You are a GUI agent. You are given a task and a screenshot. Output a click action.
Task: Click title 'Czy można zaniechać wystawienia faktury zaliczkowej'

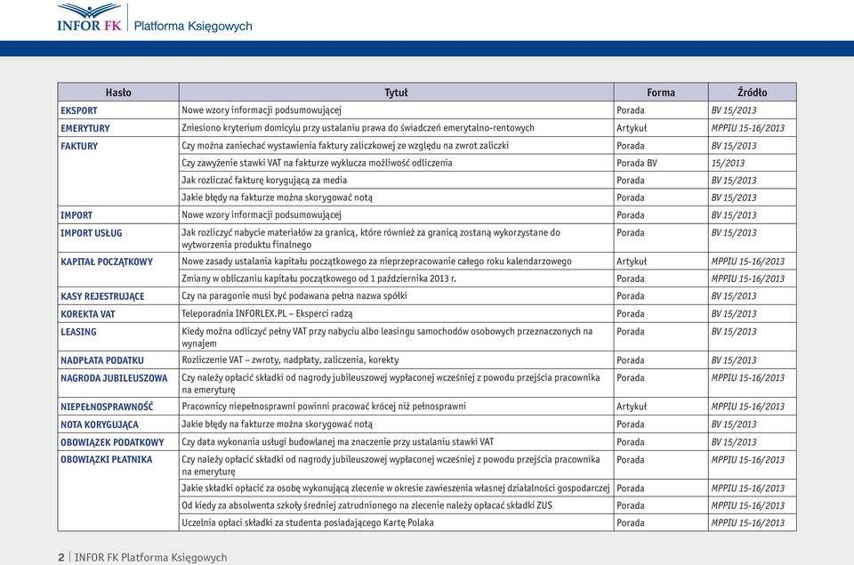(x=345, y=145)
